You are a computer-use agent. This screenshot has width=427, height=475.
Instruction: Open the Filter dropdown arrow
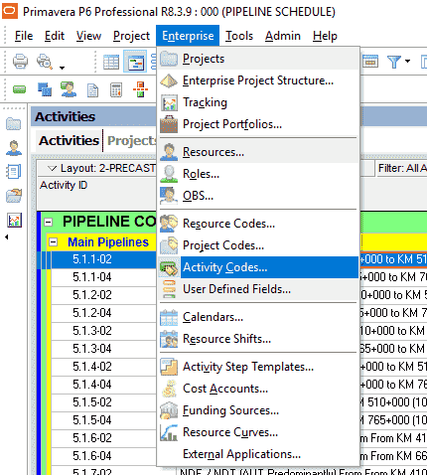[x=407, y=62]
